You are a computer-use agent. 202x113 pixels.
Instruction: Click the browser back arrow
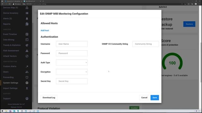coord(3,4)
